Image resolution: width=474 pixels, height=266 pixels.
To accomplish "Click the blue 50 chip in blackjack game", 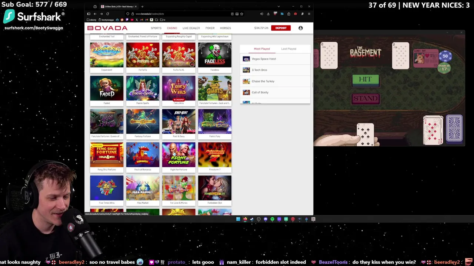I will [445, 56].
